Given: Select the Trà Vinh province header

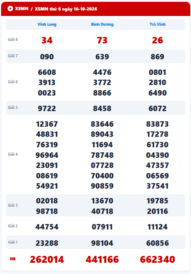Looking at the screenshot, I should coord(157,24).
